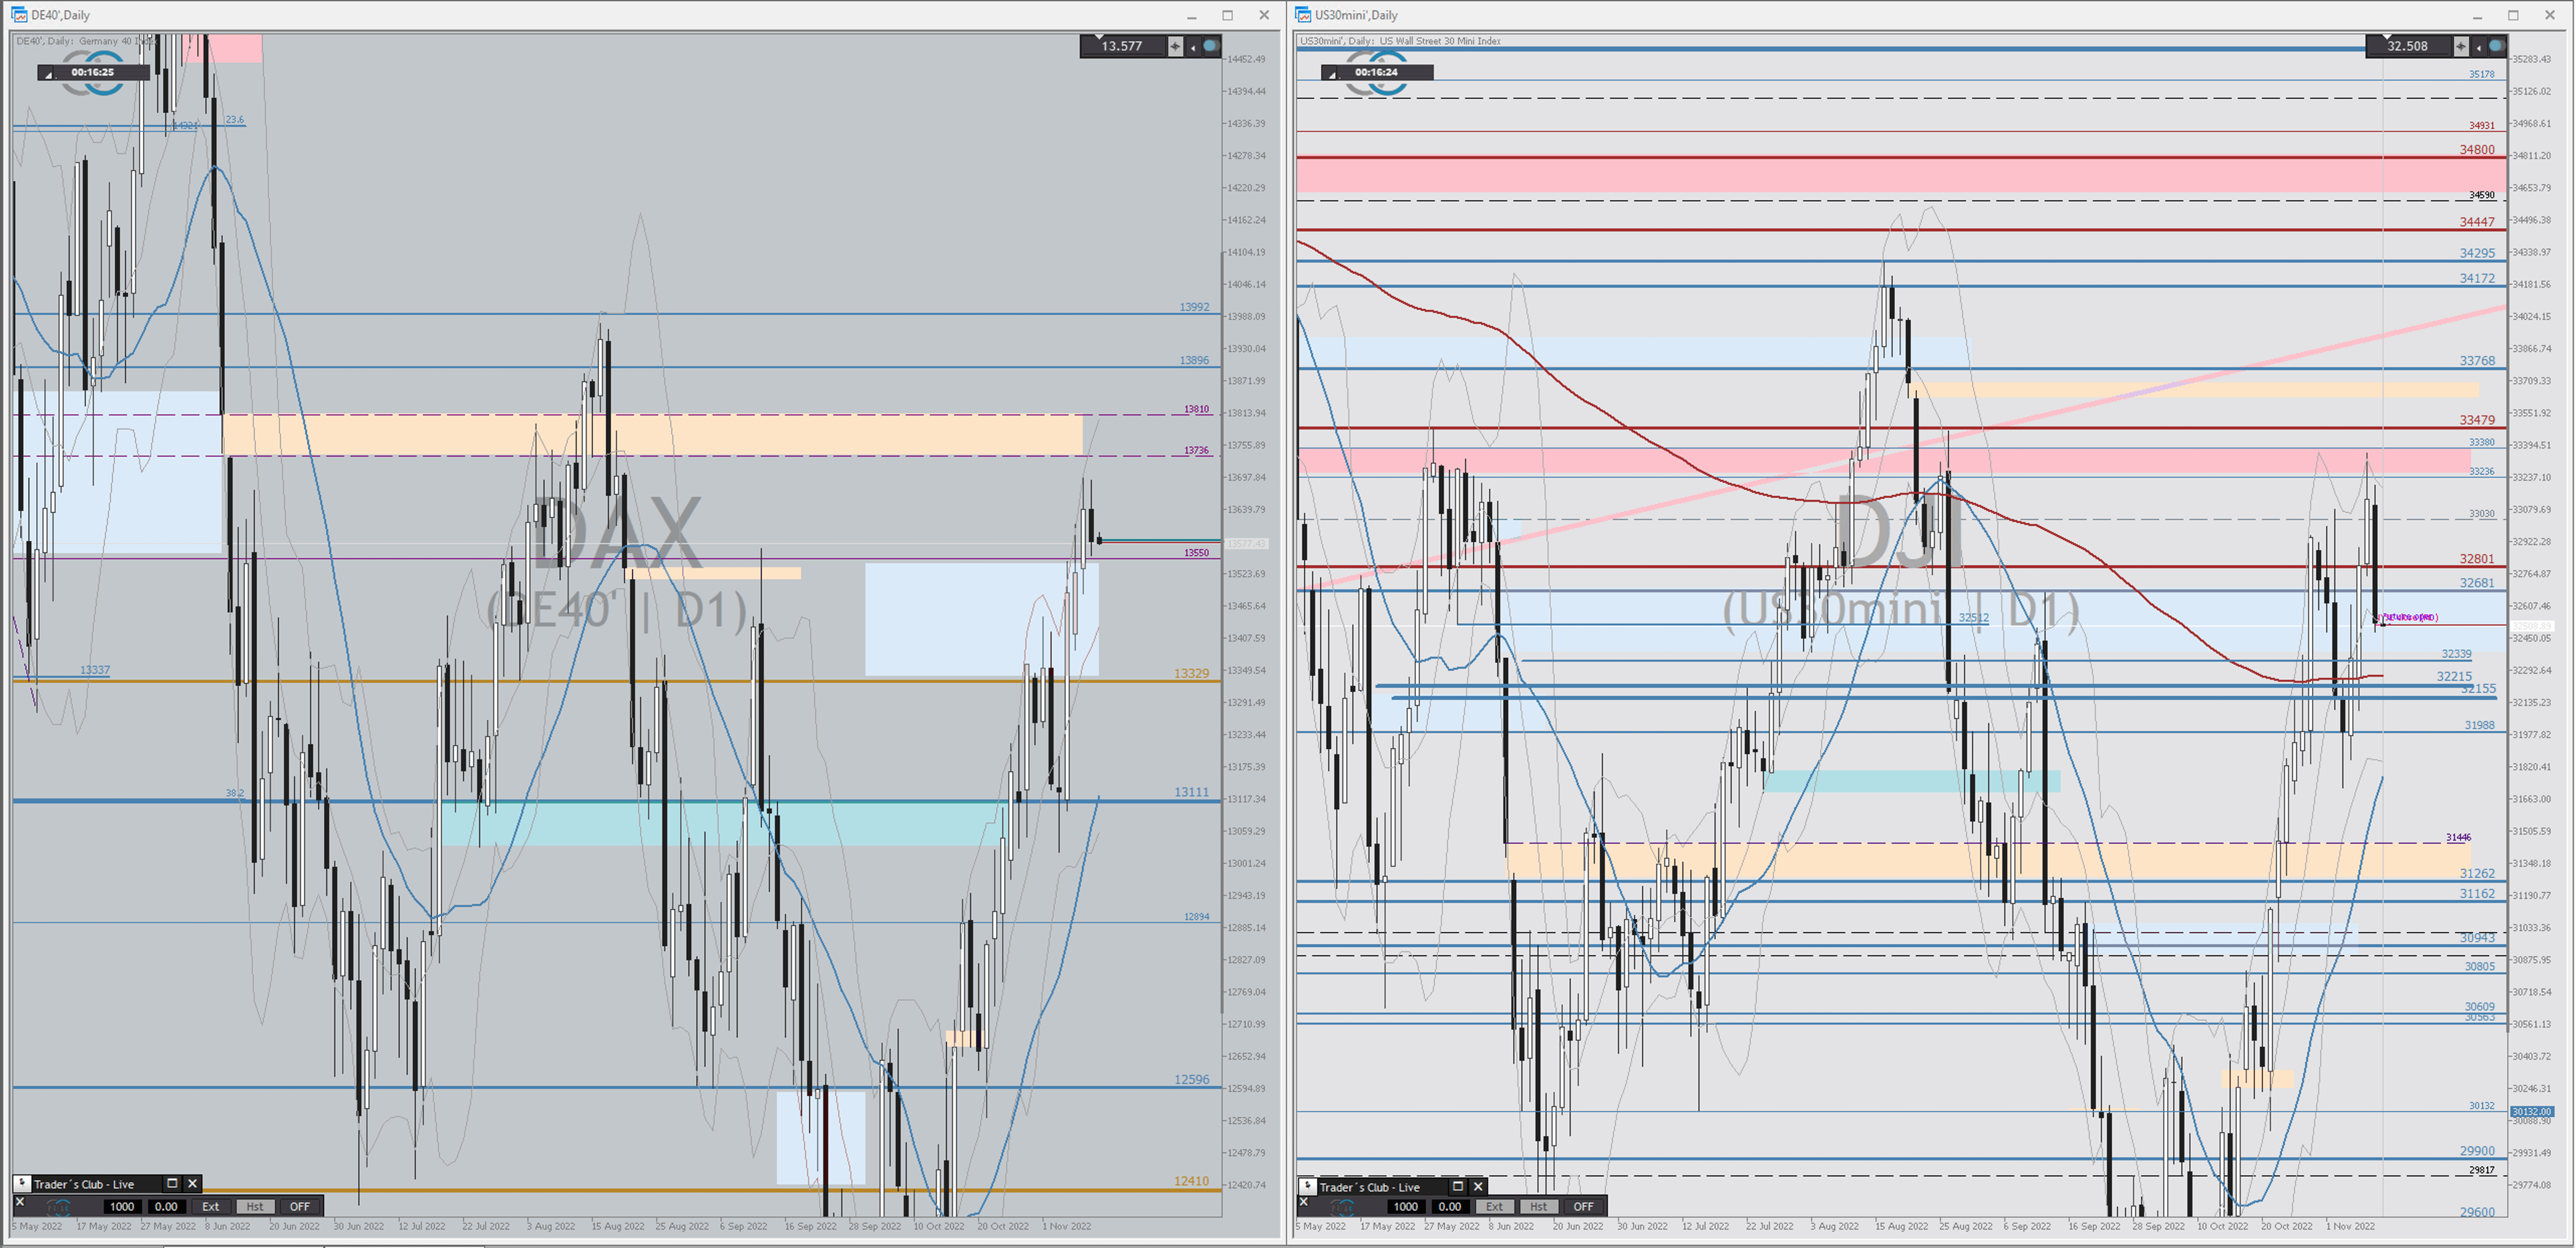Image resolution: width=2576 pixels, height=1248 pixels.
Task: Close the Trader's Club panel in DE40 chart
Action: (x=193, y=1183)
